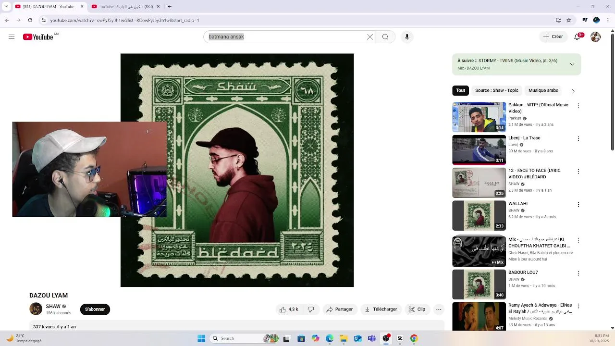Open Pakkun WTF² video thumbnail
The width and height of the screenshot is (615, 346).
(479, 117)
